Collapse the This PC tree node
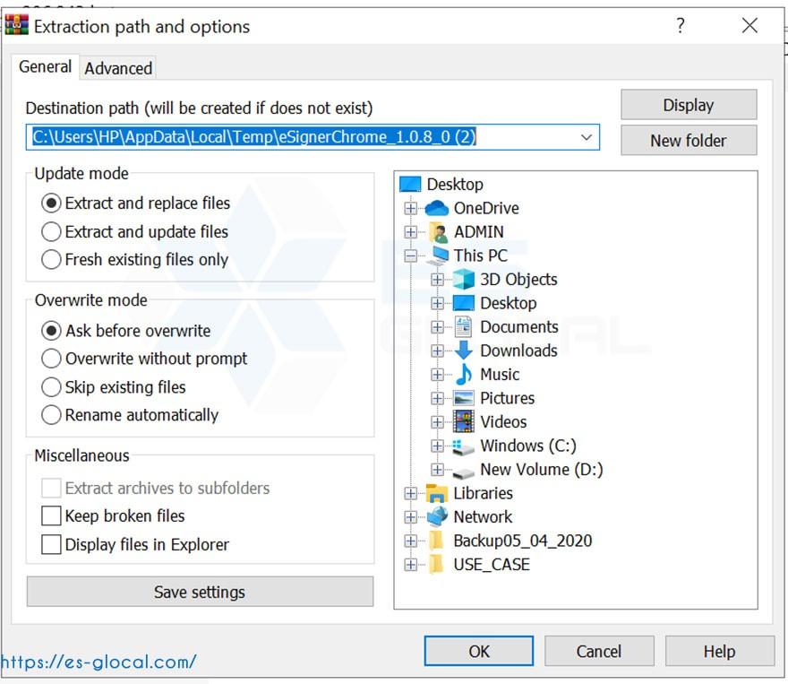 pyautogui.click(x=411, y=256)
